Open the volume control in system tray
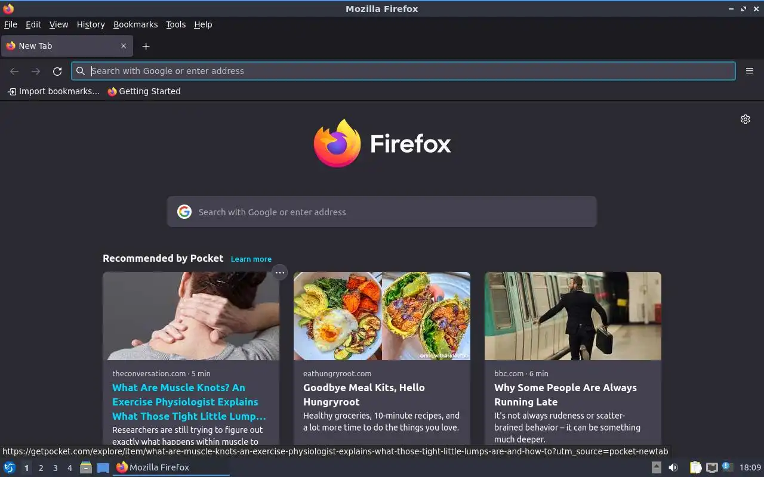Viewport: 764px width, 477px height. pos(673,467)
